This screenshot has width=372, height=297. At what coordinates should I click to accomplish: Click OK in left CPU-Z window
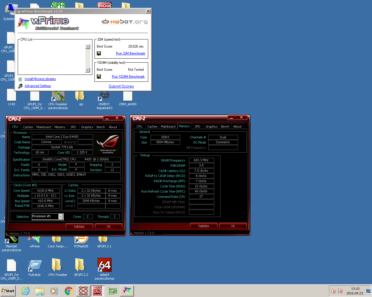(108, 227)
